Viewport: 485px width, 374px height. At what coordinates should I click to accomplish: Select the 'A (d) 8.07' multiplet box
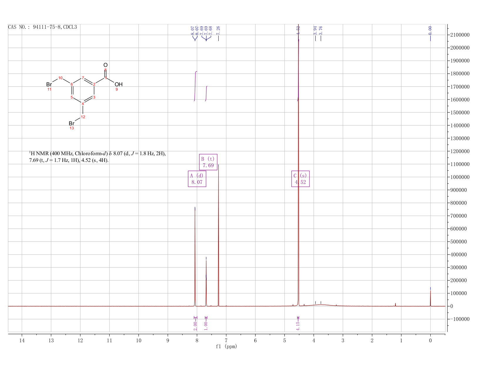[x=197, y=179]
